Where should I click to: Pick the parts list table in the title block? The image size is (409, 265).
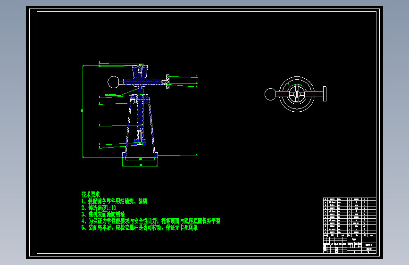pos(350,217)
